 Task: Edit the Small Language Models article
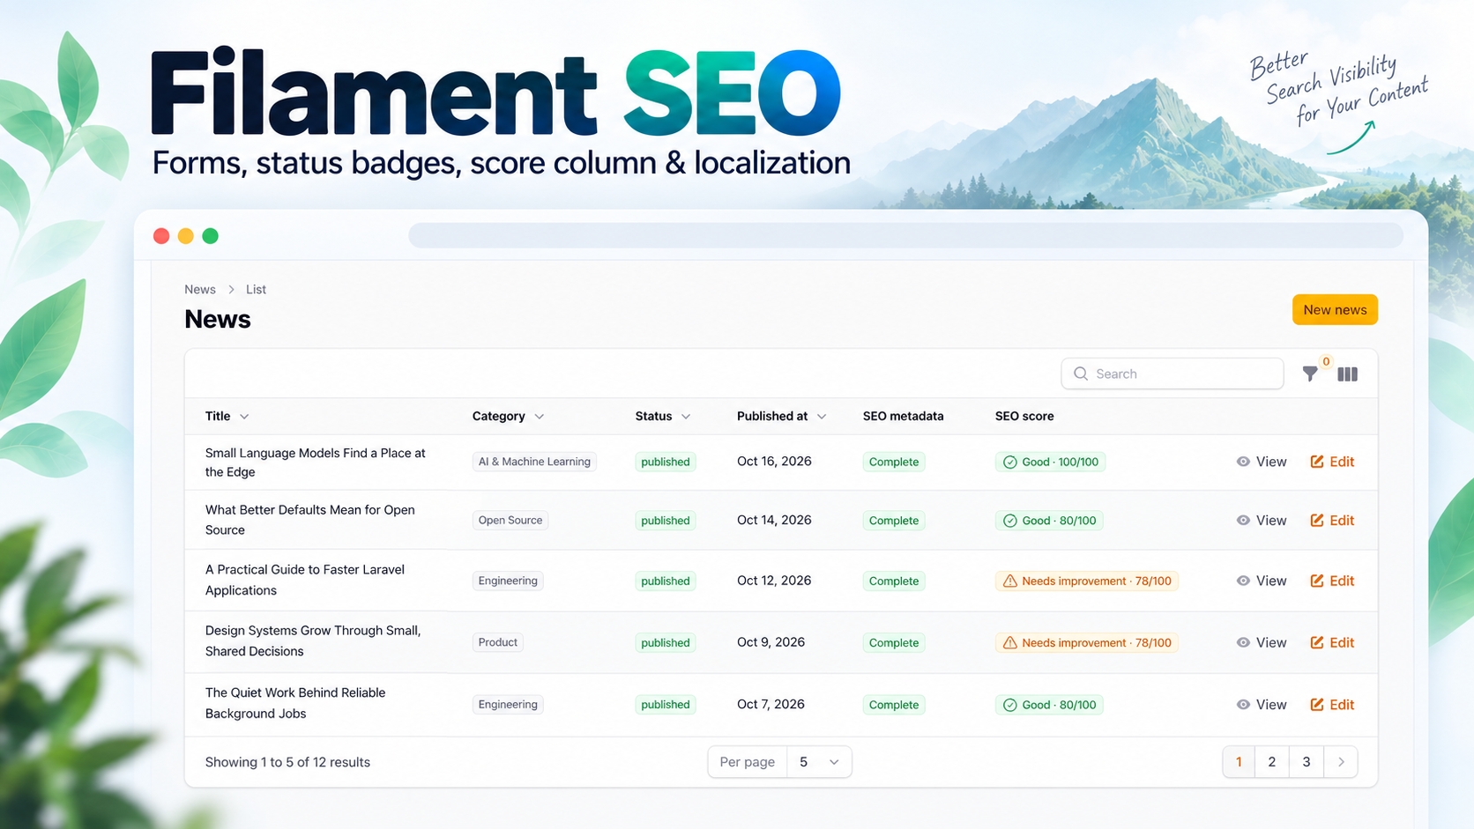[1332, 462]
